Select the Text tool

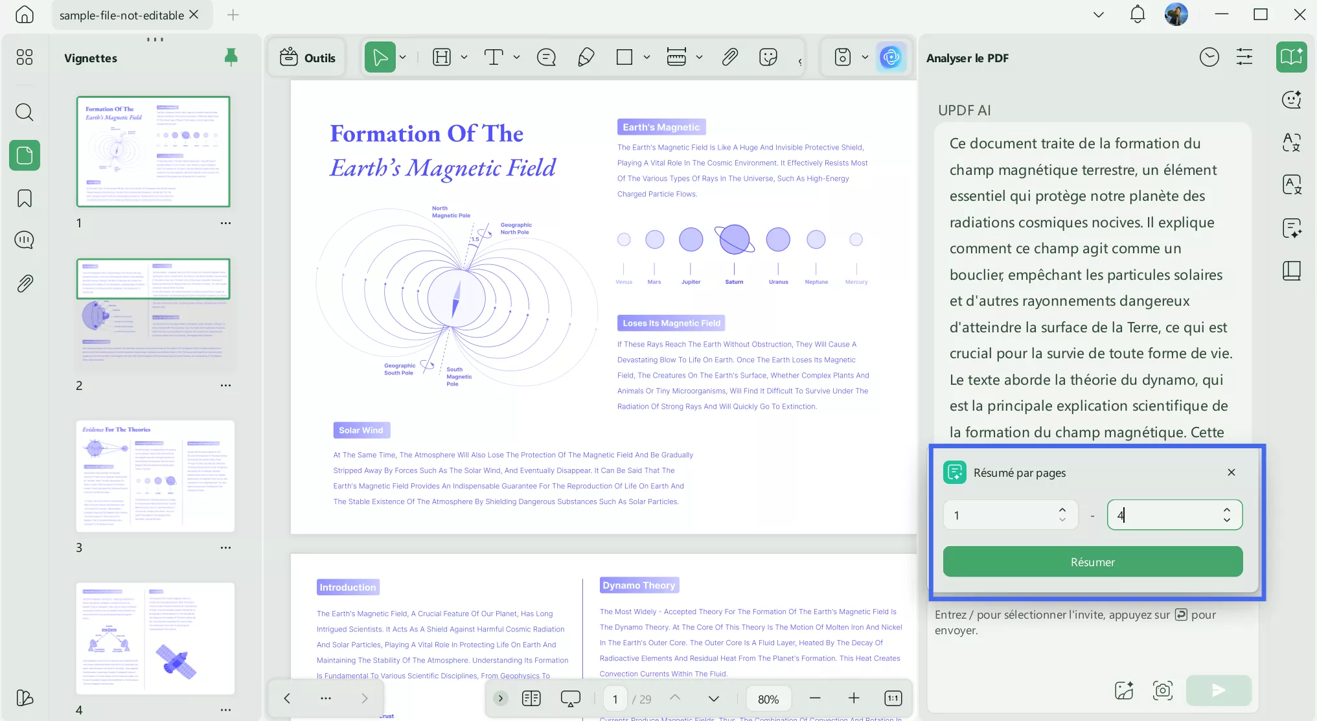494,57
